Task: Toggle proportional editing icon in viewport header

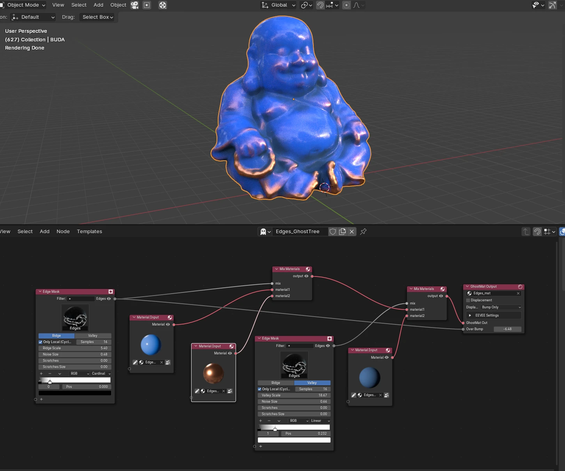Action: pos(346,5)
